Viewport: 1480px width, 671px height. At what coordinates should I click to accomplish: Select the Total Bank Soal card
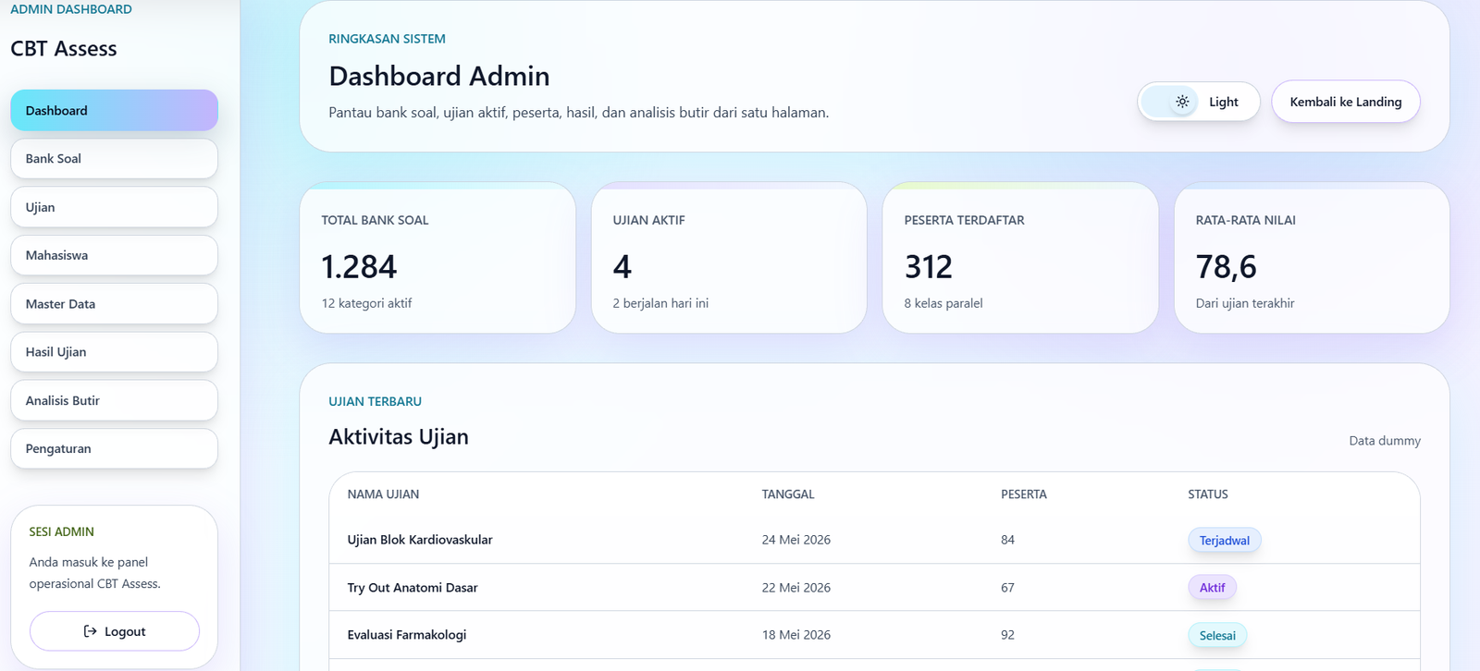coord(438,258)
